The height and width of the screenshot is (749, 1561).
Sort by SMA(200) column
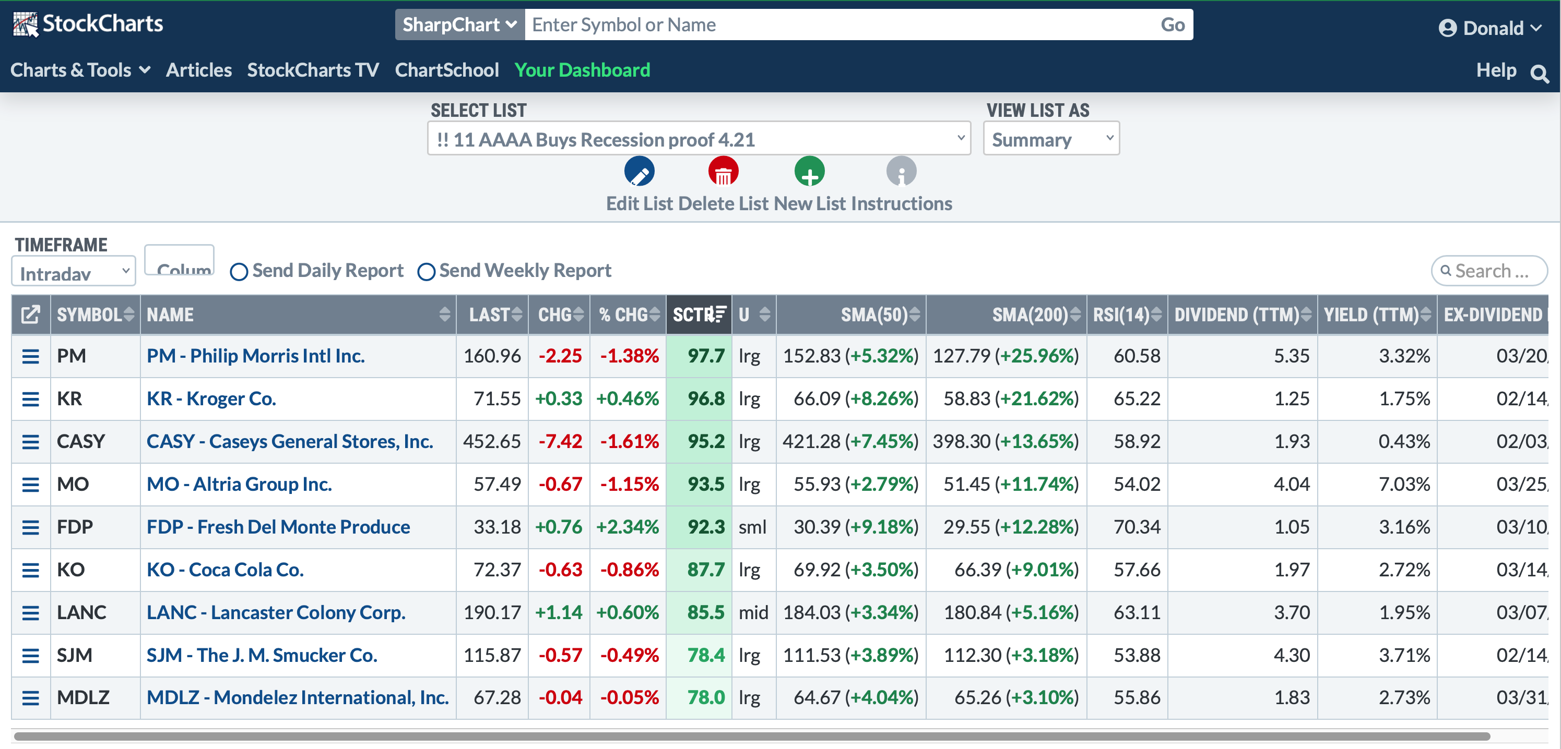(x=1007, y=314)
